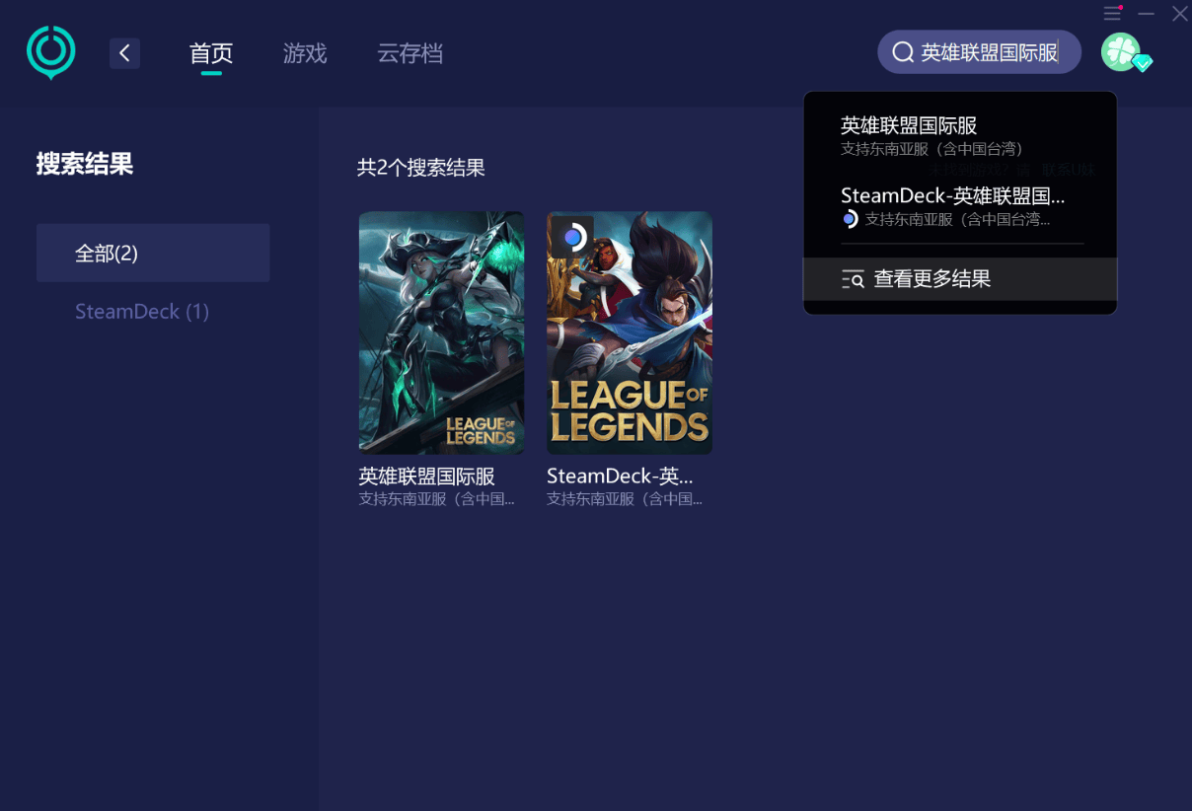Switch to the 首页 tab
Screen dimensions: 1192x811
point(211,53)
